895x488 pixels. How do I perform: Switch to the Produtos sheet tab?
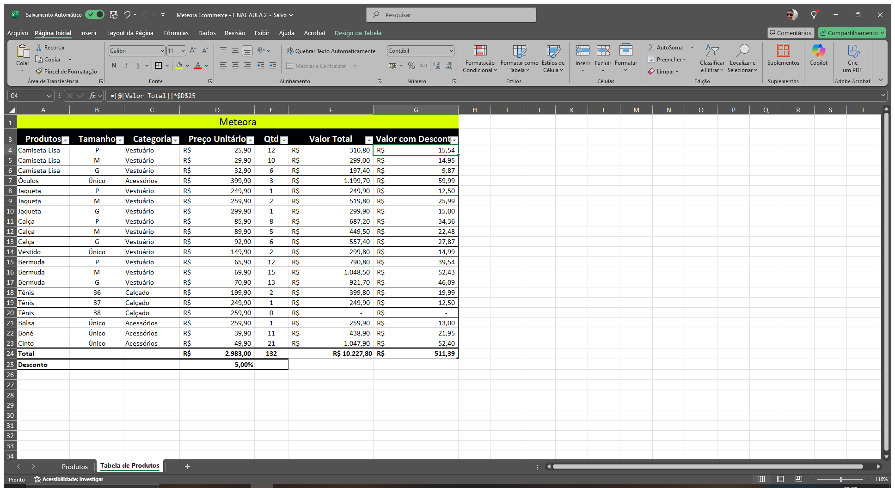coord(75,467)
